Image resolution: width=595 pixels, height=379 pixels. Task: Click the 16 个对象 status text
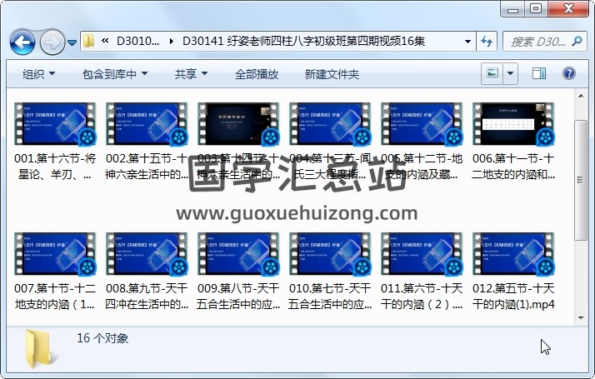coord(102,338)
